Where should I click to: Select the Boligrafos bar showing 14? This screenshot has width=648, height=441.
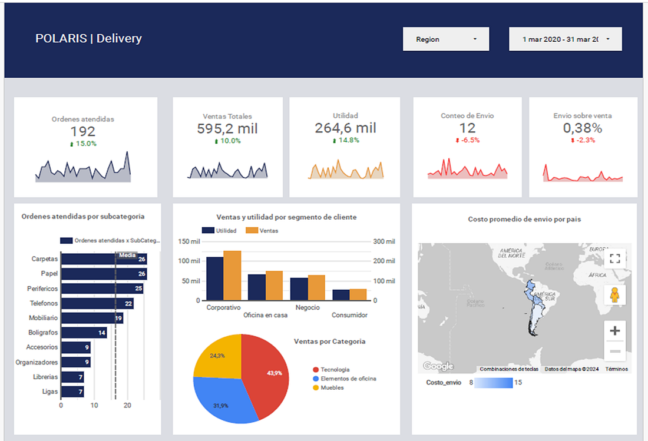(84, 333)
